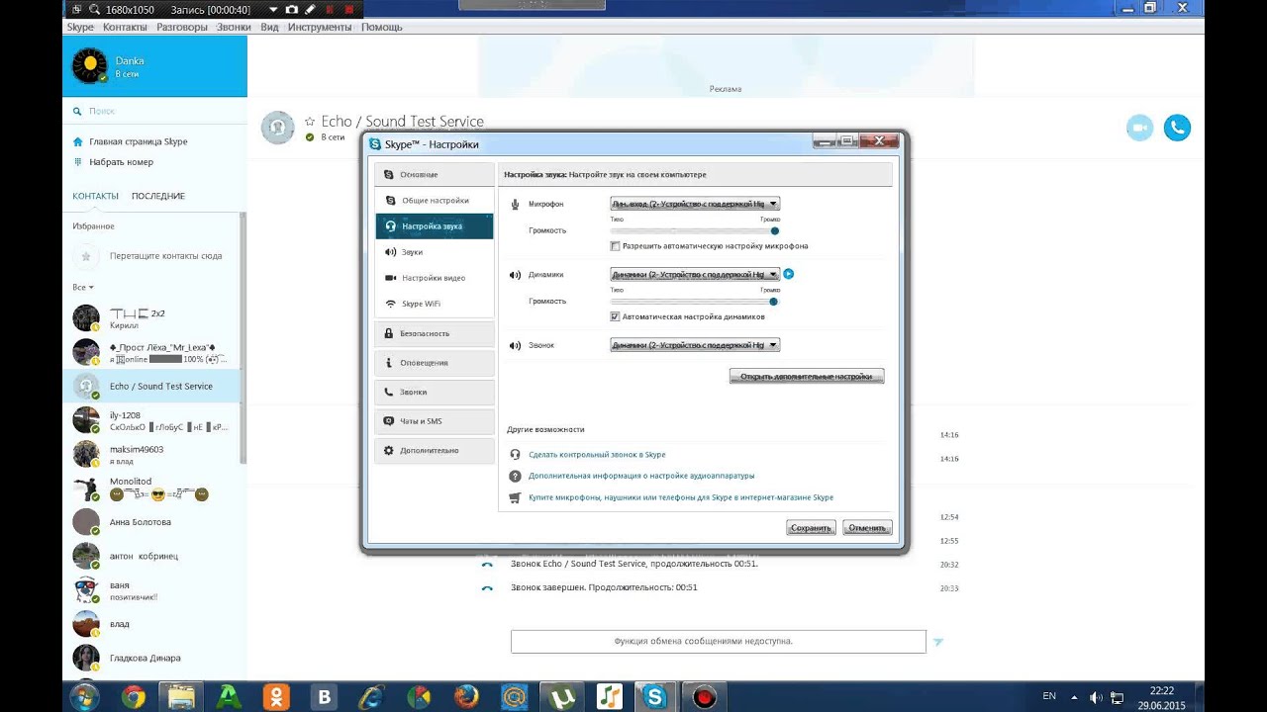Click Отменить button
This screenshot has width=1267, height=712.
867,528
